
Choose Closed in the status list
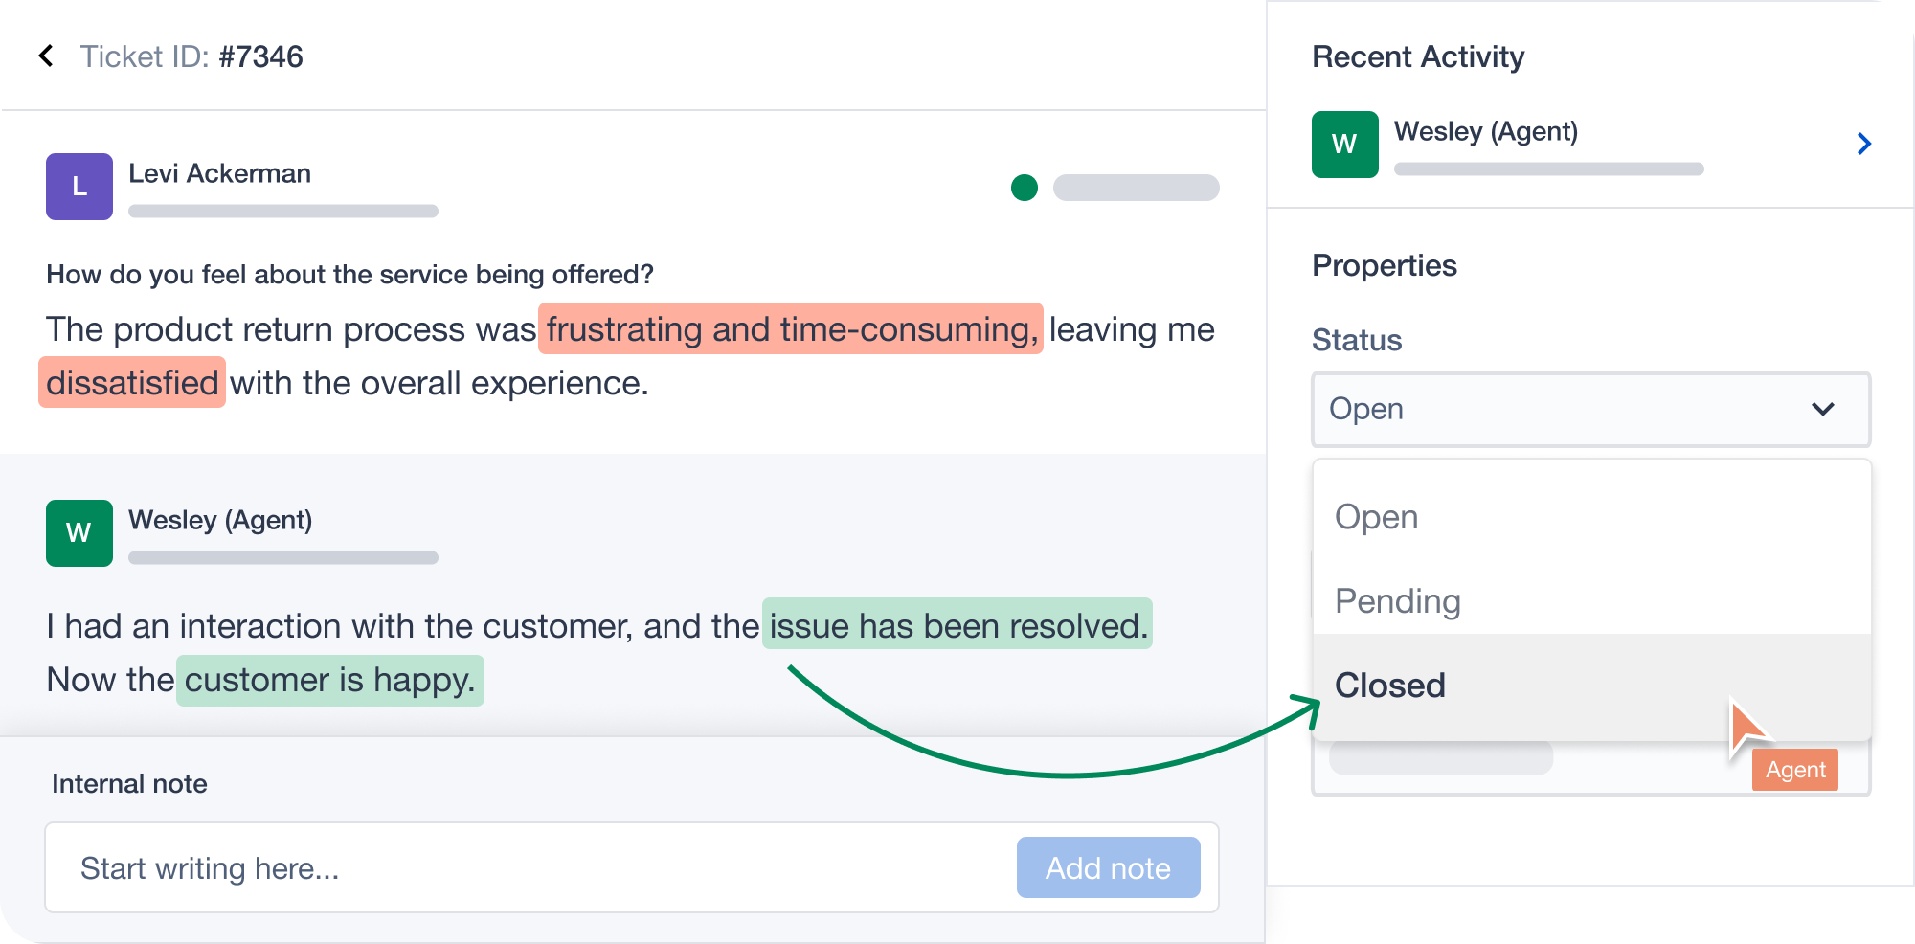point(1591,686)
